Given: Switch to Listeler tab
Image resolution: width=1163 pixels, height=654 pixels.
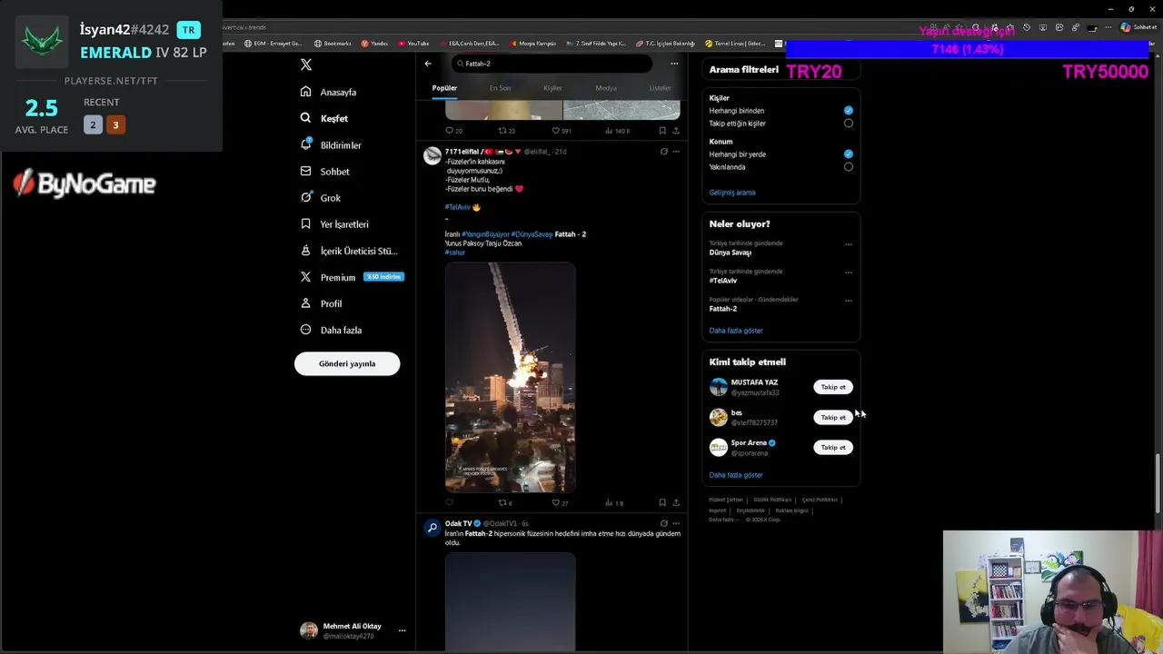Looking at the screenshot, I should coord(660,88).
